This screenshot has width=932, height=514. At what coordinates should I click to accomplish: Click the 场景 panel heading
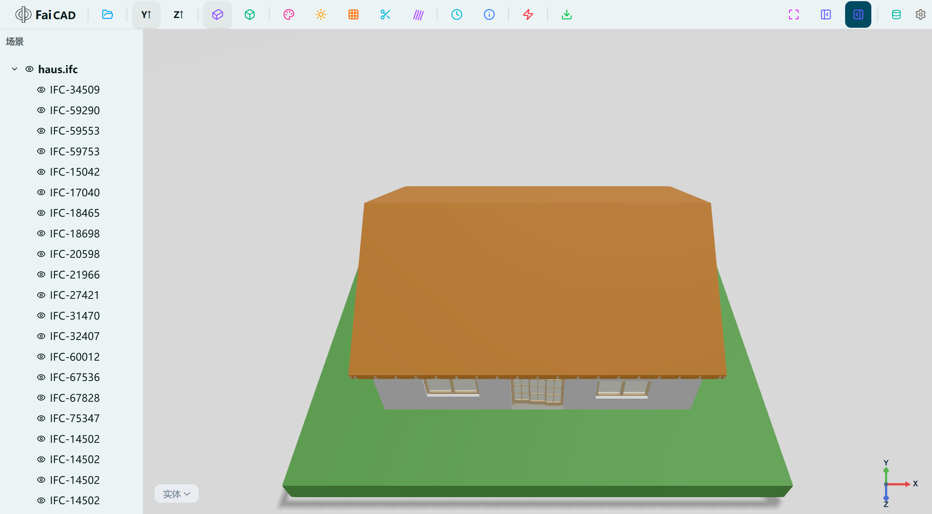tap(15, 41)
